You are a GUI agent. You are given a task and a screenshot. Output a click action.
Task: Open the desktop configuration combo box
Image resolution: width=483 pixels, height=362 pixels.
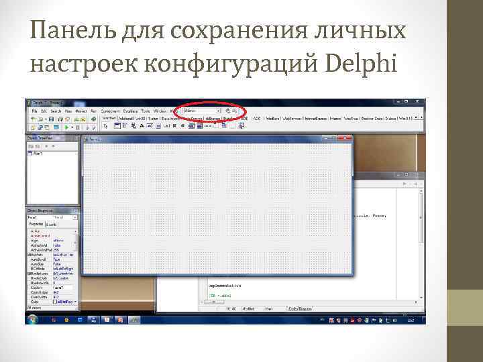click(x=202, y=111)
